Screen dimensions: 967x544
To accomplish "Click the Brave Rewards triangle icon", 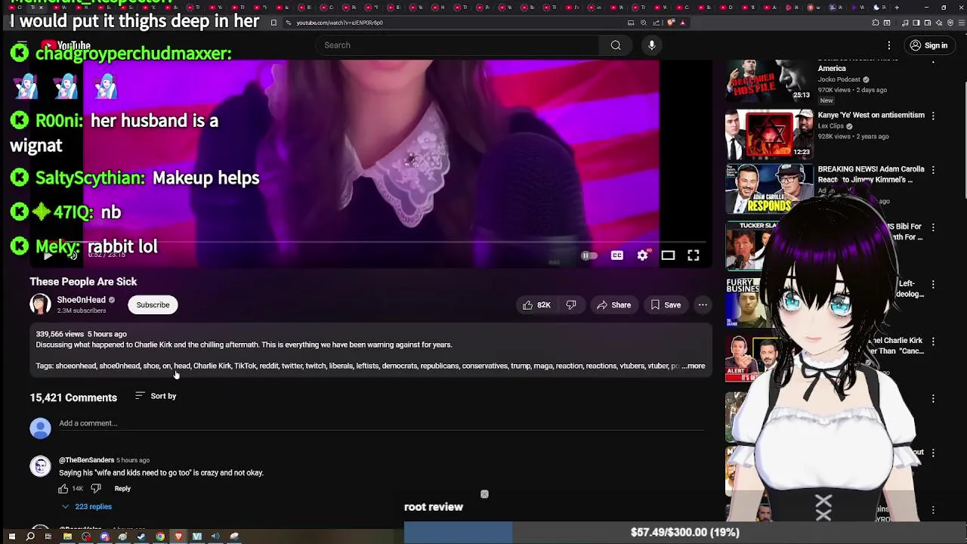I will [682, 23].
